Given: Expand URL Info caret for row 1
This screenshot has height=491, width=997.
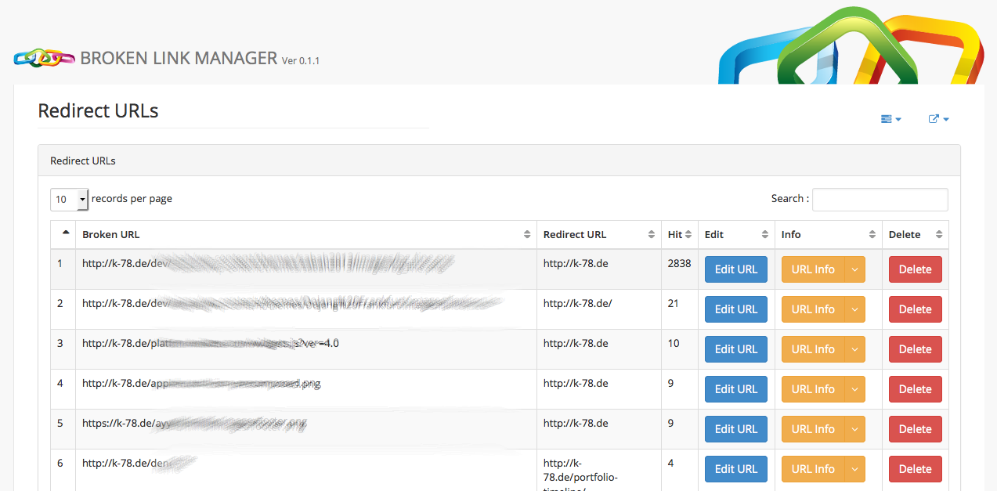Looking at the screenshot, I should [854, 269].
